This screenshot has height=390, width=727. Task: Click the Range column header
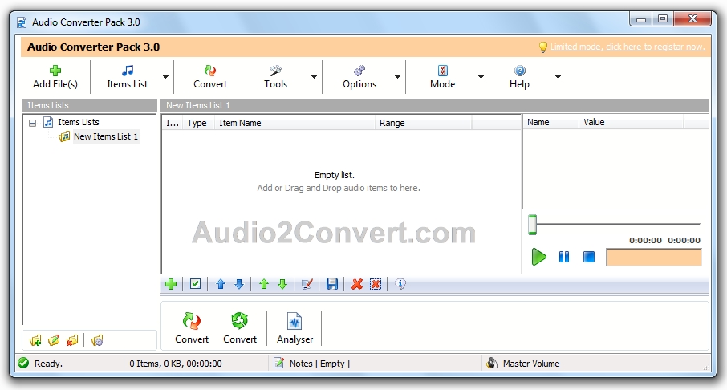pos(424,123)
